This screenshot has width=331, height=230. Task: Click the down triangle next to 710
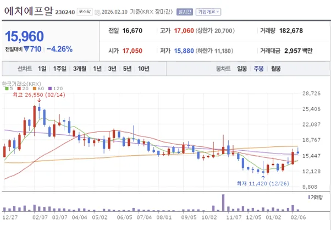pyautogui.click(x=26, y=49)
